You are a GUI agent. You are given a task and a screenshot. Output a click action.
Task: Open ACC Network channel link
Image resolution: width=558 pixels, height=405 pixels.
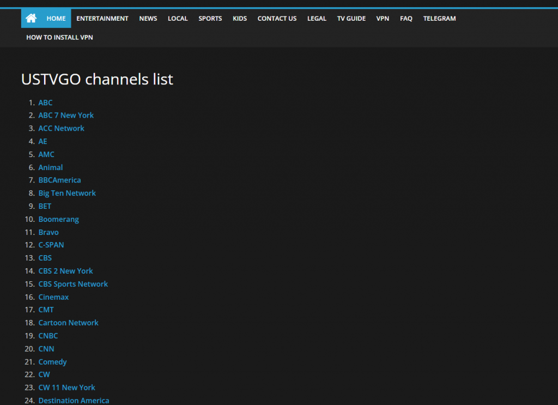(61, 129)
